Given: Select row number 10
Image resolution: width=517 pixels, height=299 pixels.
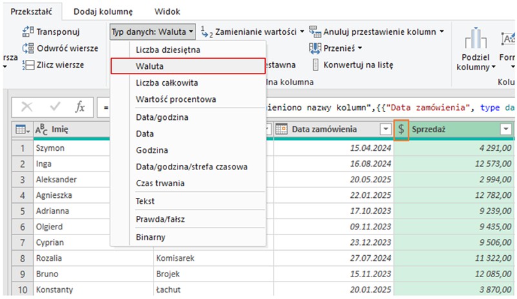Looking at the screenshot, I should (x=23, y=290).
